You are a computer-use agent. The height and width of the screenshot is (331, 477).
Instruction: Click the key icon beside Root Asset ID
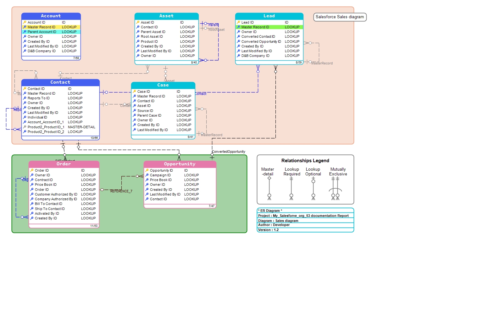coord(138,36)
